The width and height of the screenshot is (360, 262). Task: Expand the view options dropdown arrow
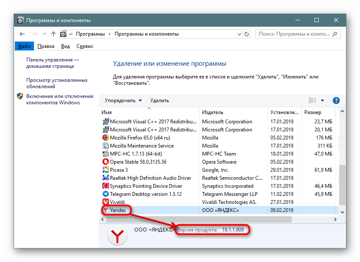(x=322, y=100)
